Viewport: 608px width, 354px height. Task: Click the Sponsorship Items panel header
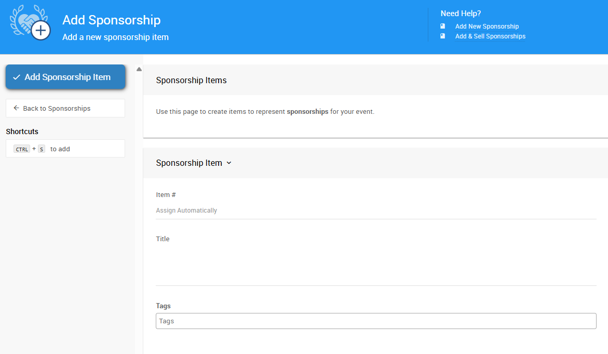375,80
